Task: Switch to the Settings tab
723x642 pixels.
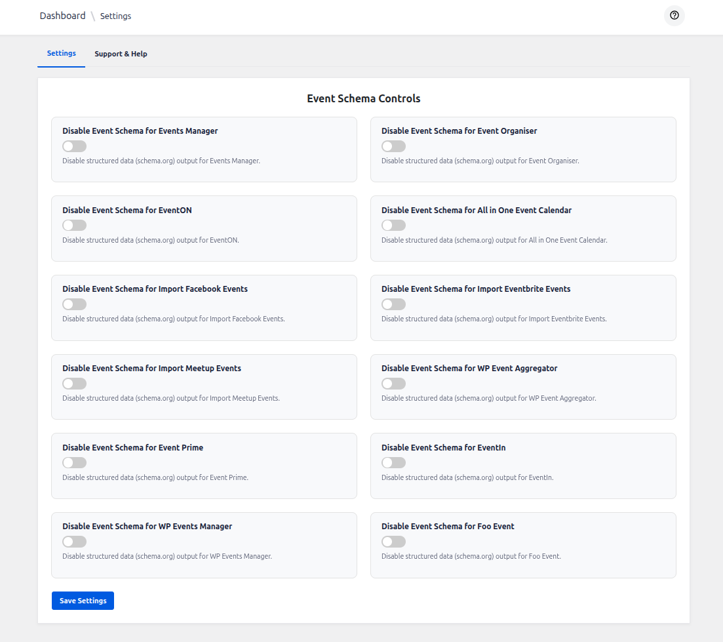Action: 61,53
